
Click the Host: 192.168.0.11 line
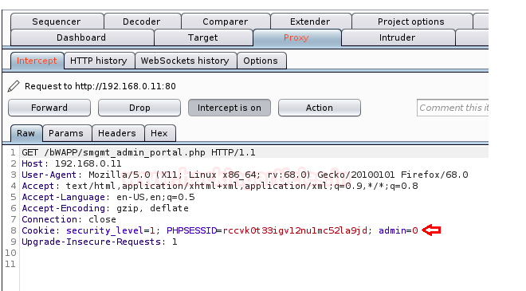click(72, 163)
